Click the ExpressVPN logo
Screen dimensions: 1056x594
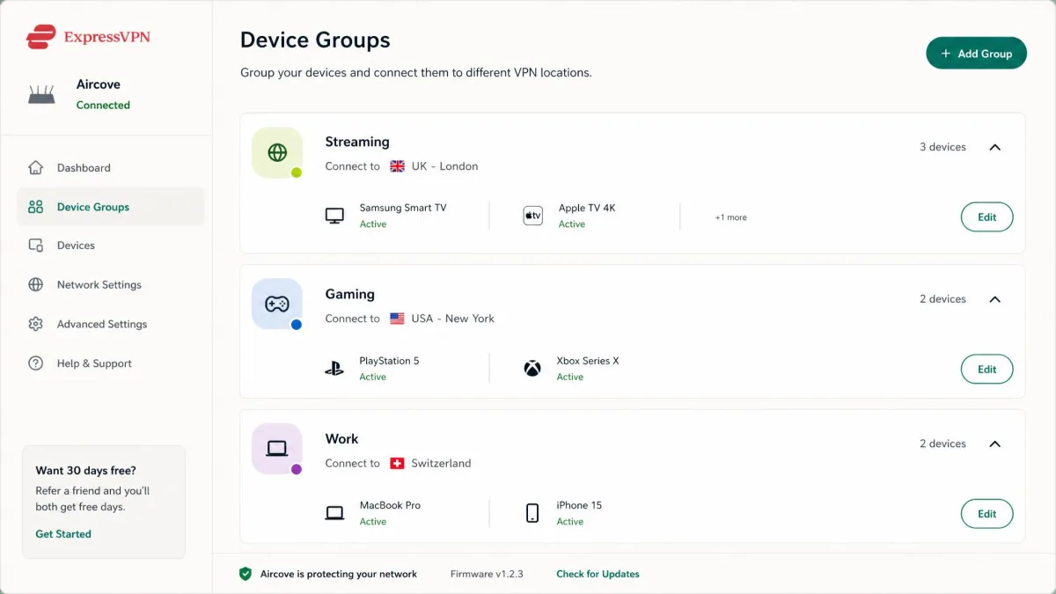(x=87, y=37)
